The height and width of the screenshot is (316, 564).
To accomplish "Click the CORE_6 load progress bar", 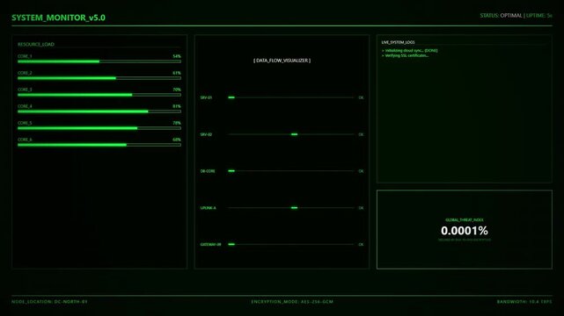I will (99, 145).
